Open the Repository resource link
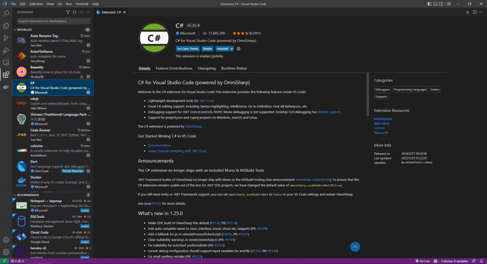Screen dimensions: 487x264 382,123
